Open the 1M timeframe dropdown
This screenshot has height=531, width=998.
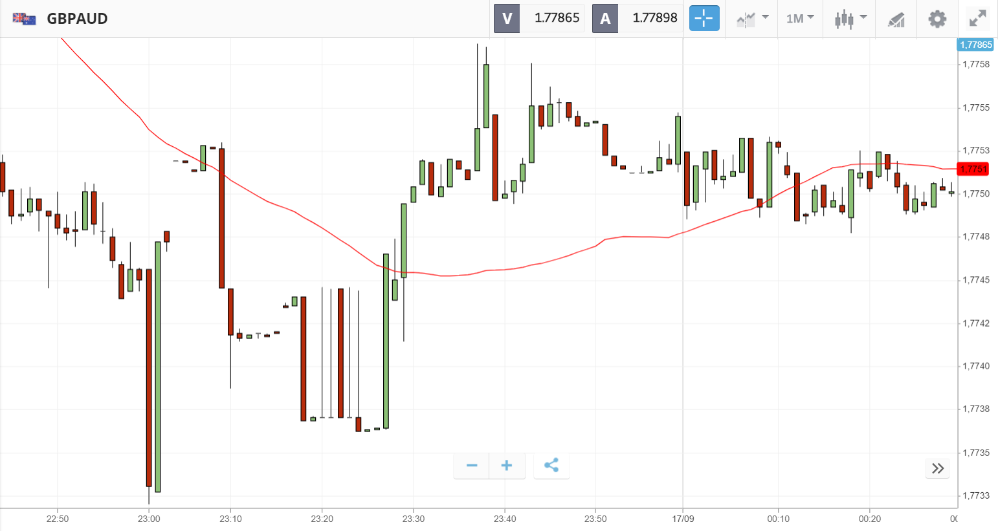click(800, 18)
